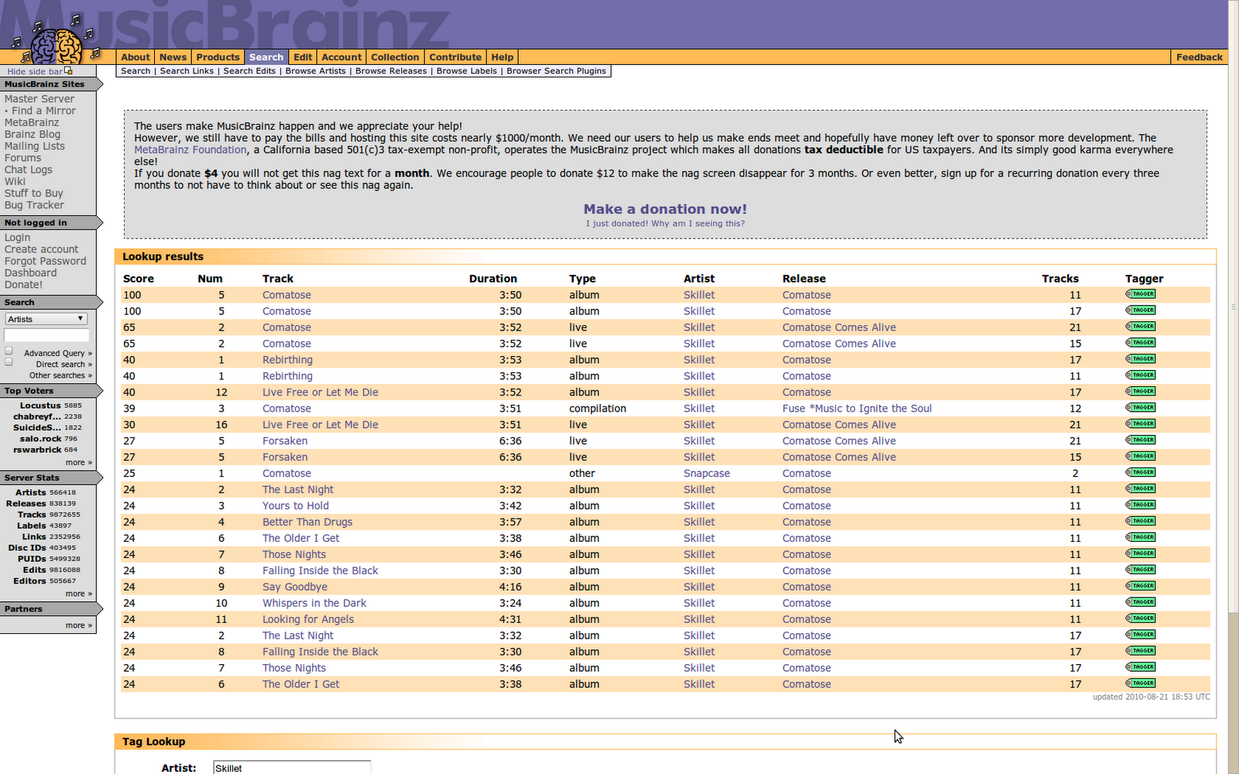This screenshot has width=1239, height=774.
Task: Click Tagger icon for The Last Night row, 11 tracks
Action: [1141, 489]
